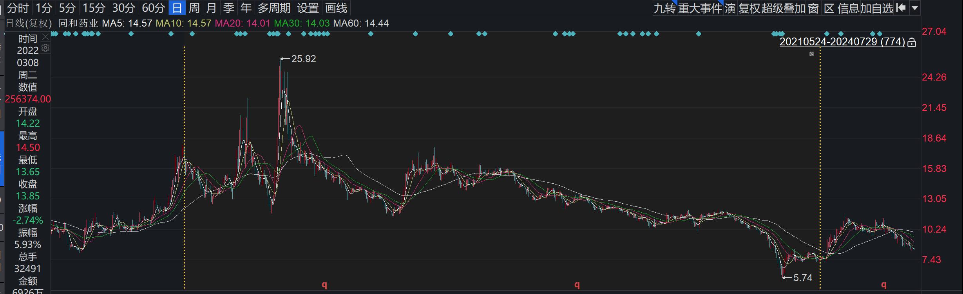Viewport: 963px width, 294px height.
Task: Open the 信息 info panel
Action: click(x=848, y=8)
